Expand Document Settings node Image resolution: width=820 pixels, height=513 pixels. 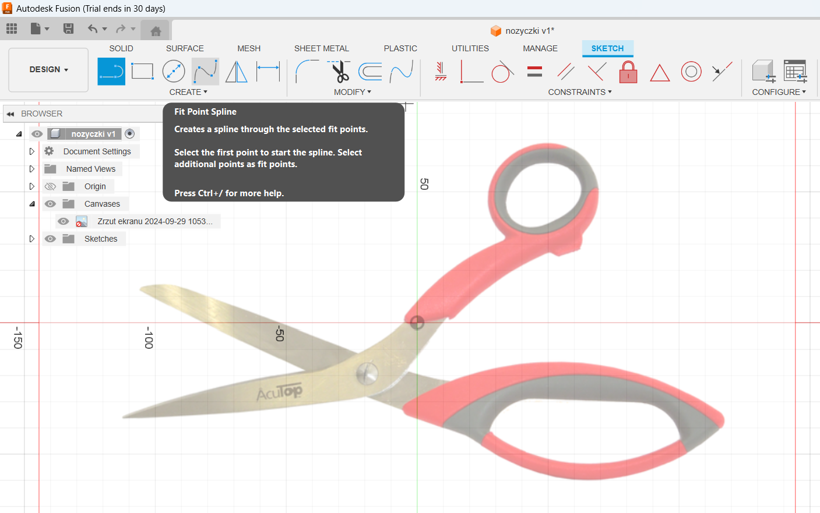tap(32, 151)
